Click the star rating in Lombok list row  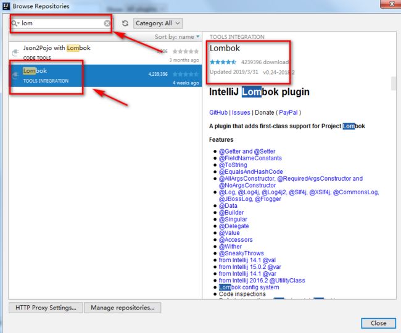coord(186,74)
